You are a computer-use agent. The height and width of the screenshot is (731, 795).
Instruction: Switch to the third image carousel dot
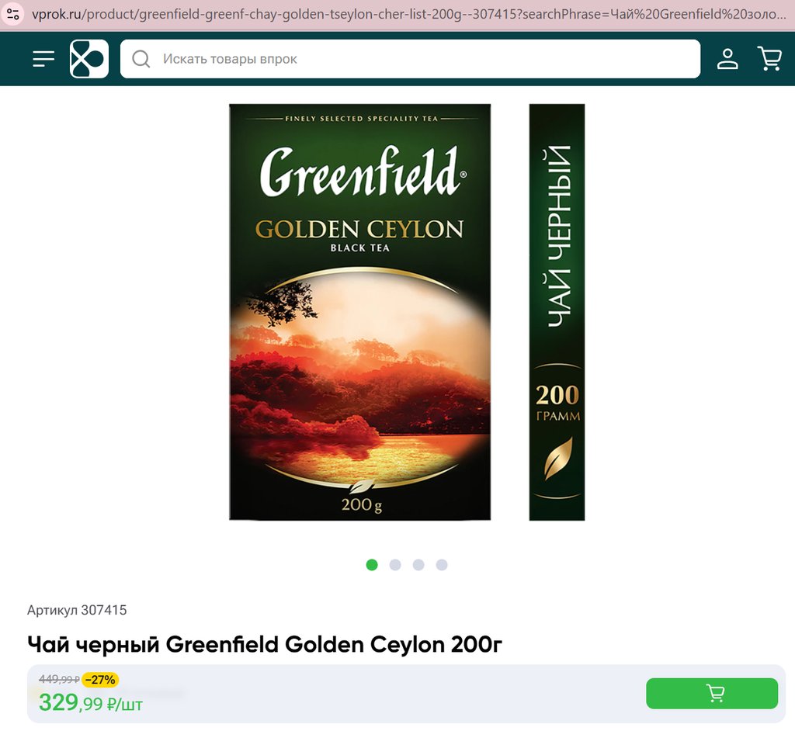tap(418, 565)
